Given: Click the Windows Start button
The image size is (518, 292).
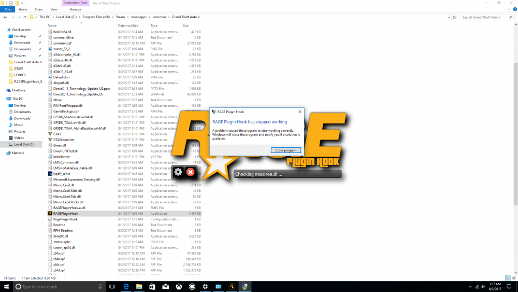Looking at the screenshot, I should click(6, 286).
